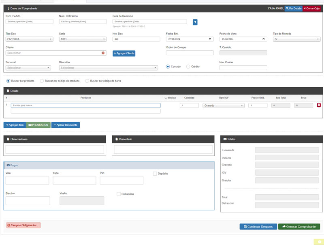Open calendar picker in Fecha Emi. field
Screen dimensions: 324x245
tap(210, 39)
